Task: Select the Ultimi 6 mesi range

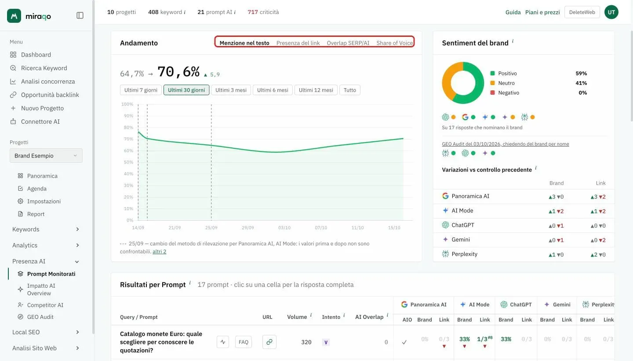Action: [x=273, y=90]
